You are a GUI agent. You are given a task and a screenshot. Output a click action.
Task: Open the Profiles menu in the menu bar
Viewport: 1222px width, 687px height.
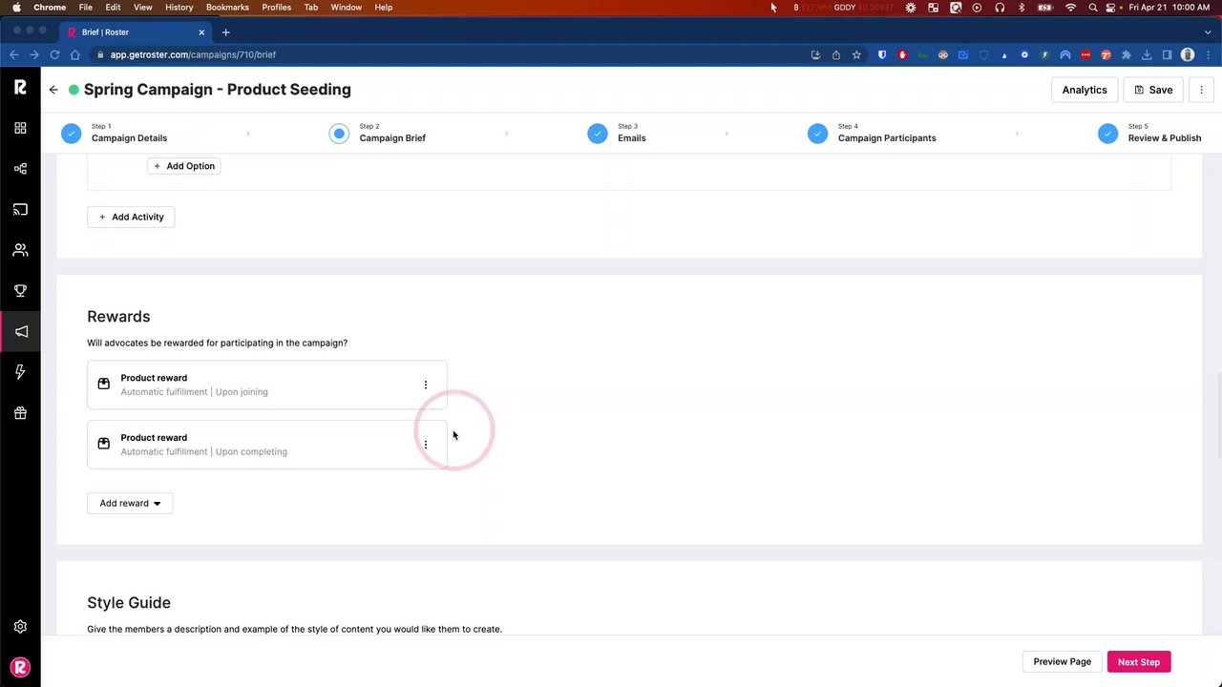[x=277, y=8]
